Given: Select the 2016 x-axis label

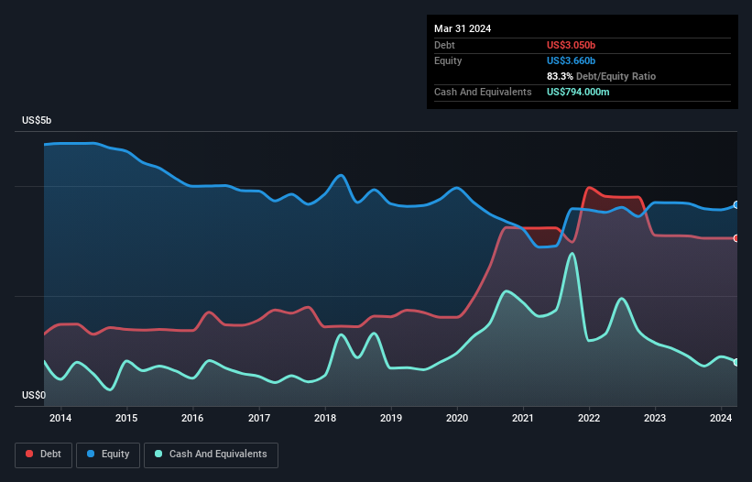Looking at the screenshot, I should [x=192, y=418].
